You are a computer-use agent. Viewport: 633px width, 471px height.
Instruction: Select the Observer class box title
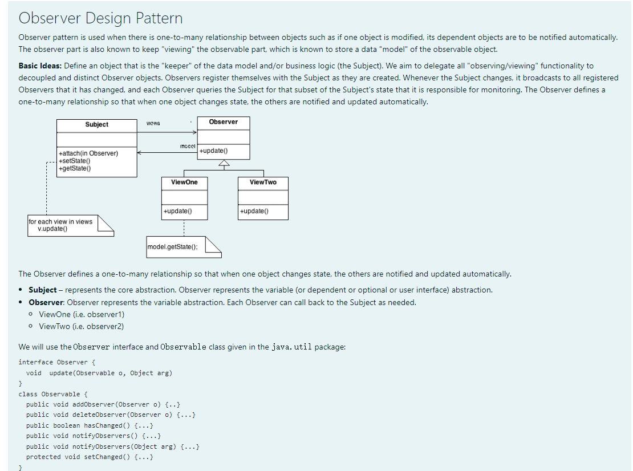[223, 122]
